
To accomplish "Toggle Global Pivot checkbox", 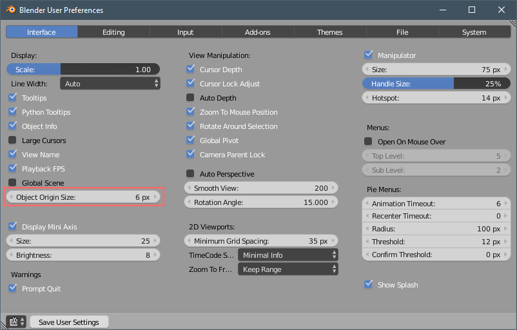I will pyautogui.click(x=190, y=140).
